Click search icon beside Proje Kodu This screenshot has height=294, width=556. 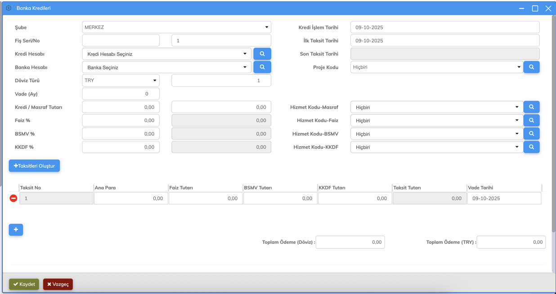(x=531, y=67)
